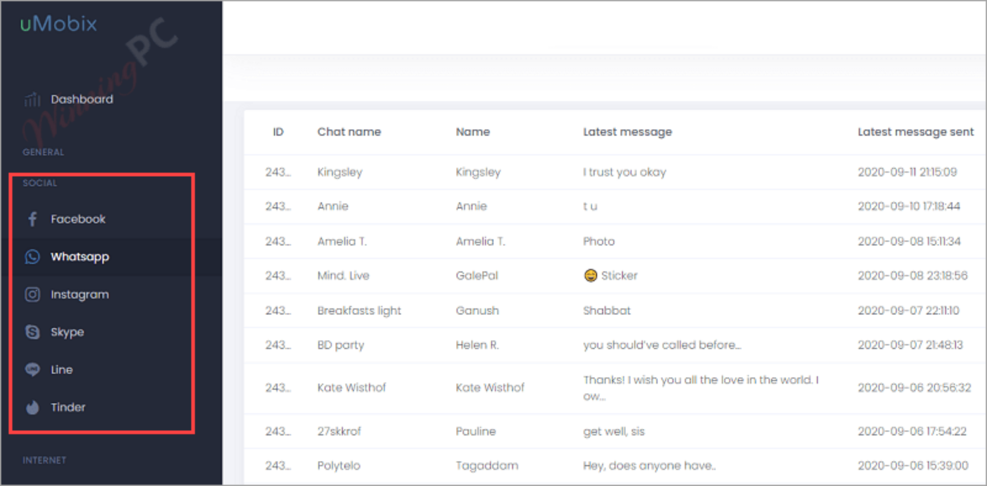Click the Skype logo icon

(32, 332)
